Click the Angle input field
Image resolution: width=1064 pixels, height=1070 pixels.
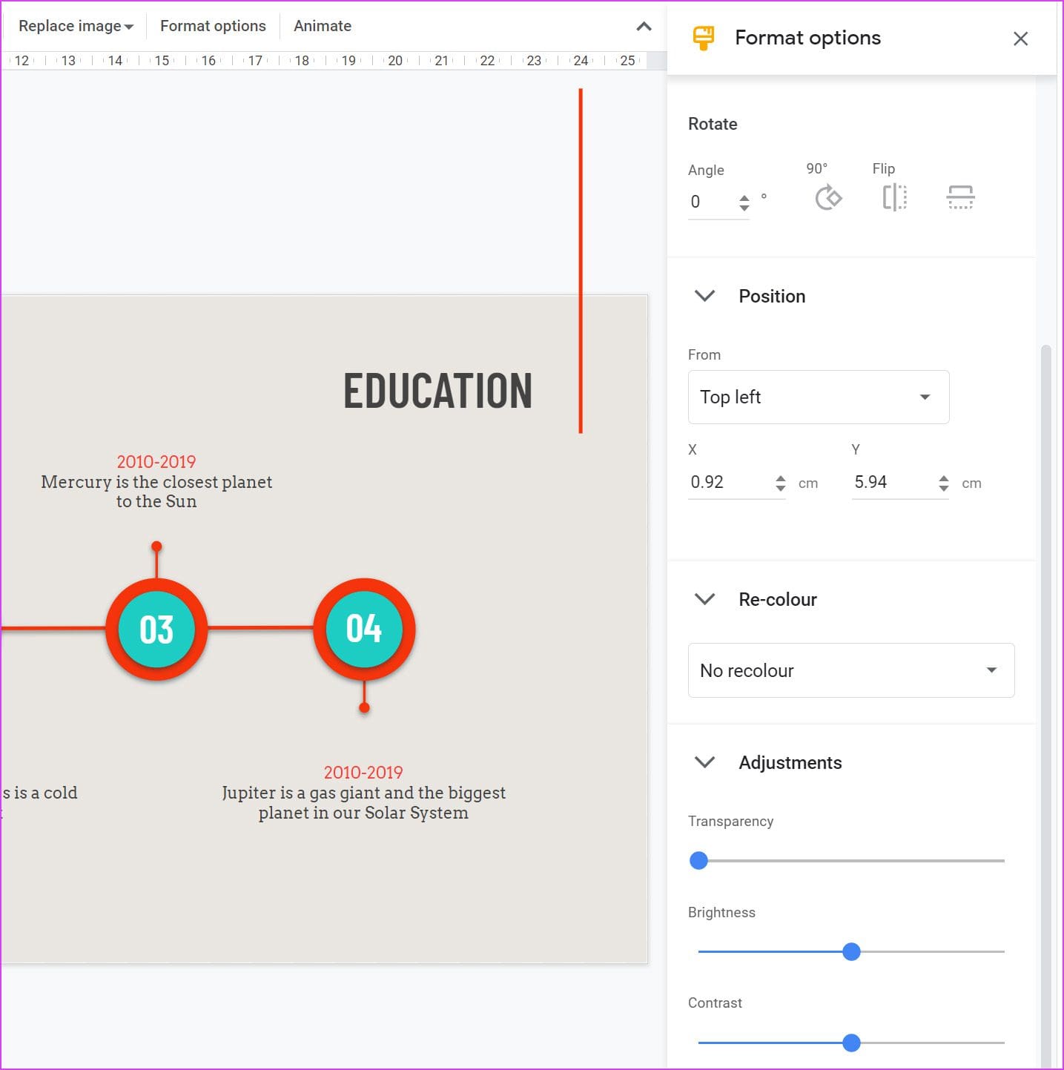point(711,202)
